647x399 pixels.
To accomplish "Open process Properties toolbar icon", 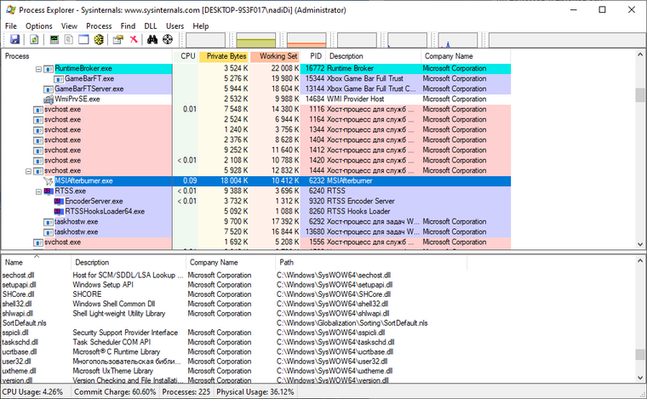I will click(118, 40).
